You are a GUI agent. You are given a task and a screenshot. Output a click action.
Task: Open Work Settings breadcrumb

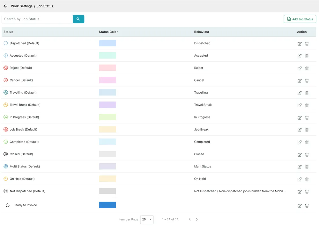click(22, 6)
